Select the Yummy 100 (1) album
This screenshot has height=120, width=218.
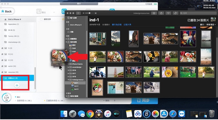14,36
